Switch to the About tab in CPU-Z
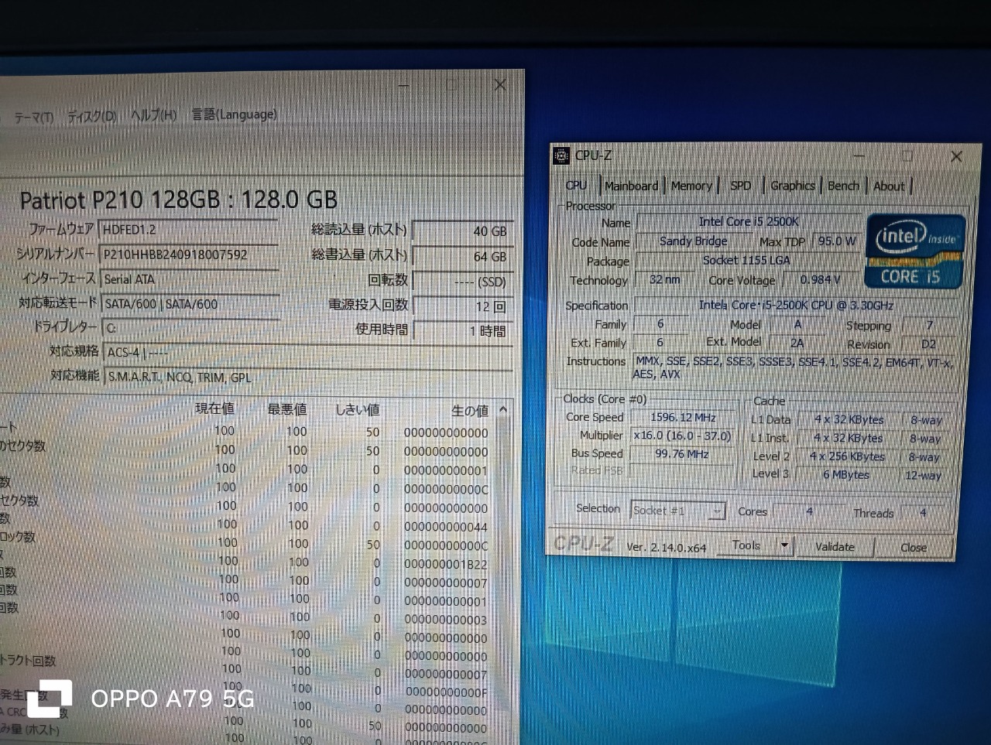This screenshot has height=745, width=991. pos(889,186)
